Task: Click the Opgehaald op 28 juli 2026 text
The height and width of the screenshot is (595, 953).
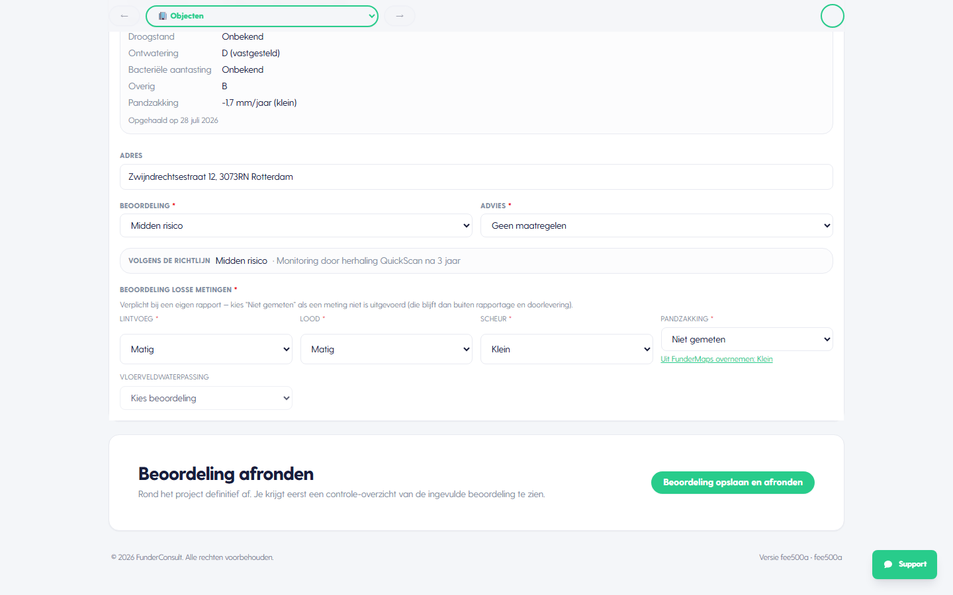Action: pyautogui.click(x=173, y=120)
